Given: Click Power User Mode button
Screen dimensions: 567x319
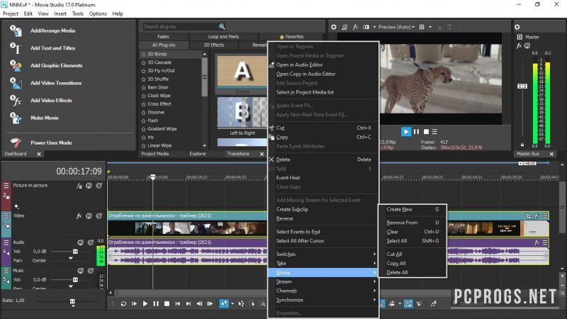Looking at the screenshot, I should (x=50, y=142).
